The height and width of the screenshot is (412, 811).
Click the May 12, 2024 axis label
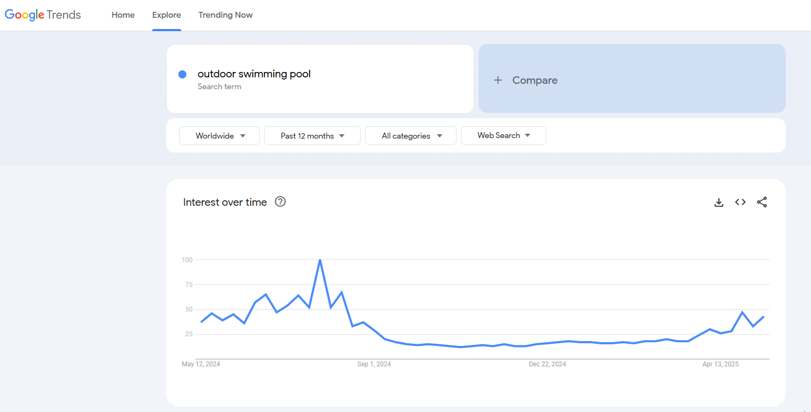point(201,364)
